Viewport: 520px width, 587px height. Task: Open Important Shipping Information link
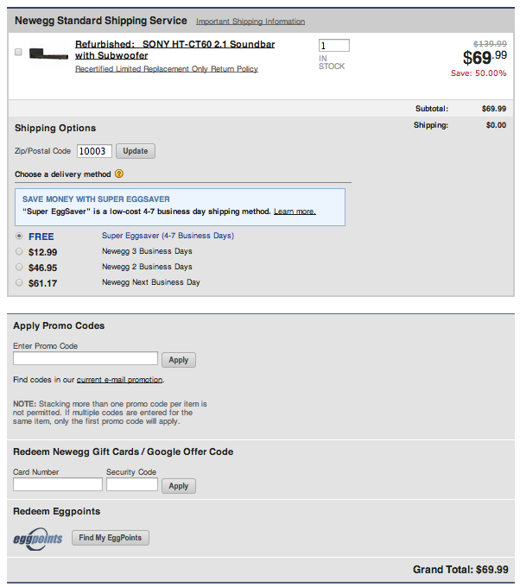(250, 22)
